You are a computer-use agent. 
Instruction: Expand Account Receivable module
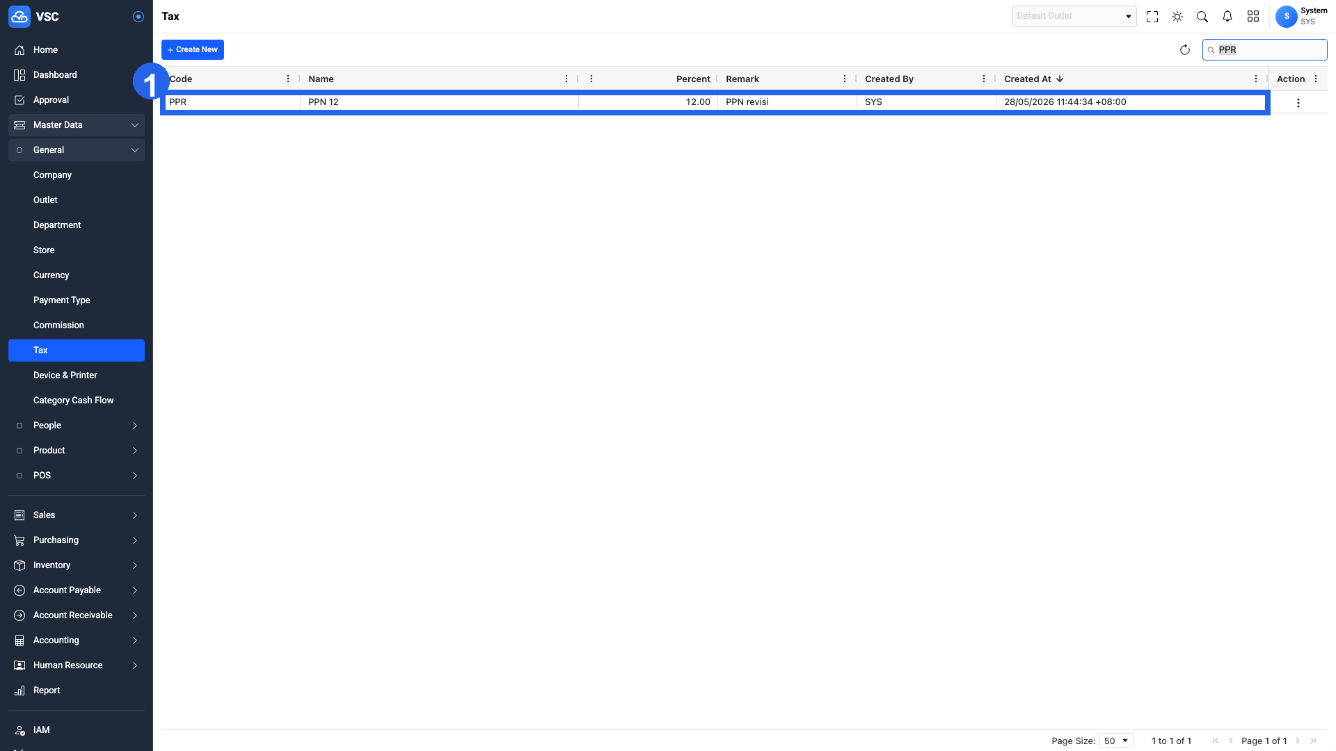[77, 615]
